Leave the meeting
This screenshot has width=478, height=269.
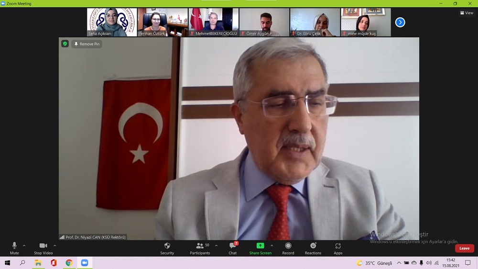[464, 248]
